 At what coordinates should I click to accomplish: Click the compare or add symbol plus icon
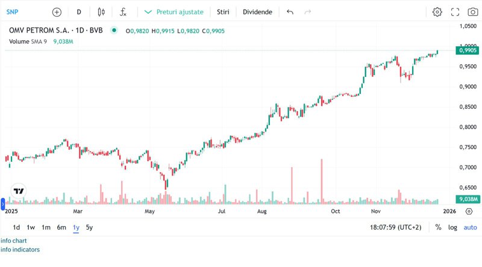point(57,12)
